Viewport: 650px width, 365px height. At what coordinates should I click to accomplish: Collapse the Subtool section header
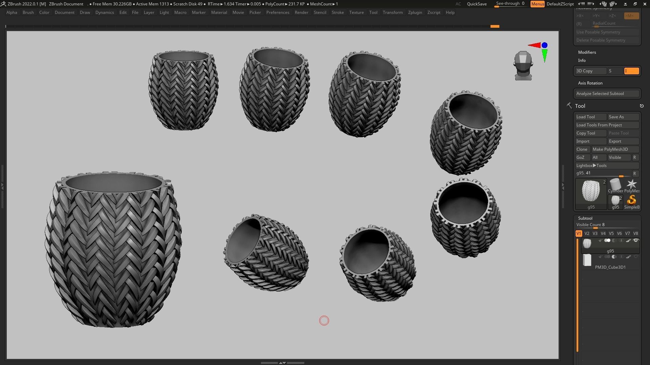pos(585,218)
